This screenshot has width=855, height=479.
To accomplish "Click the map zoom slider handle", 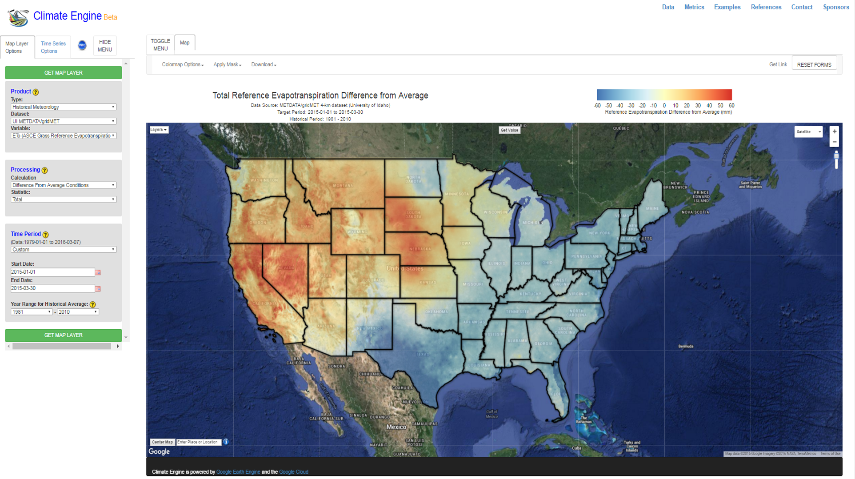I will 836,156.
